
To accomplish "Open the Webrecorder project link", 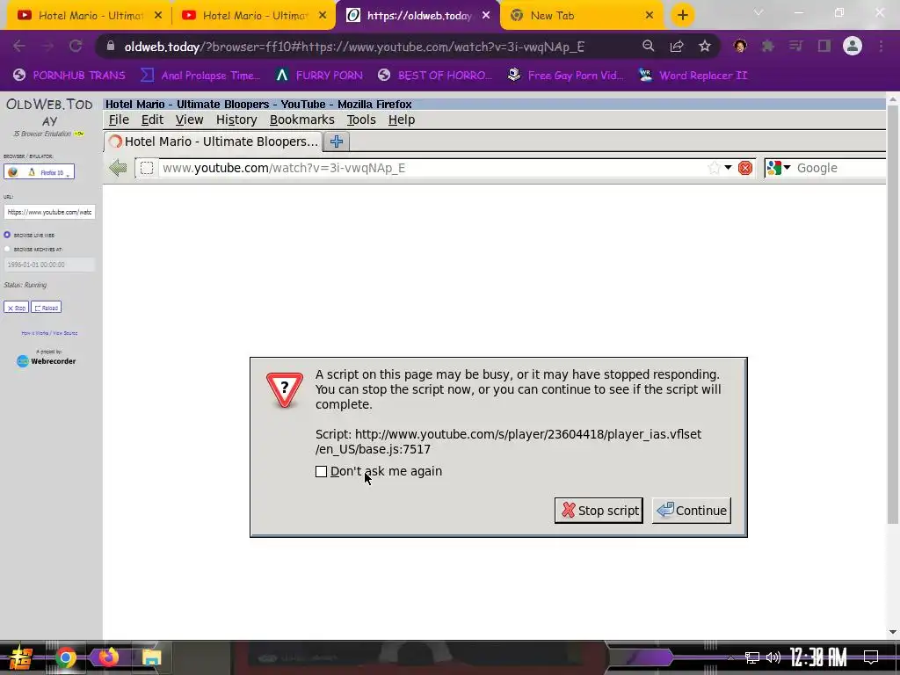I will click(x=47, y=361).
